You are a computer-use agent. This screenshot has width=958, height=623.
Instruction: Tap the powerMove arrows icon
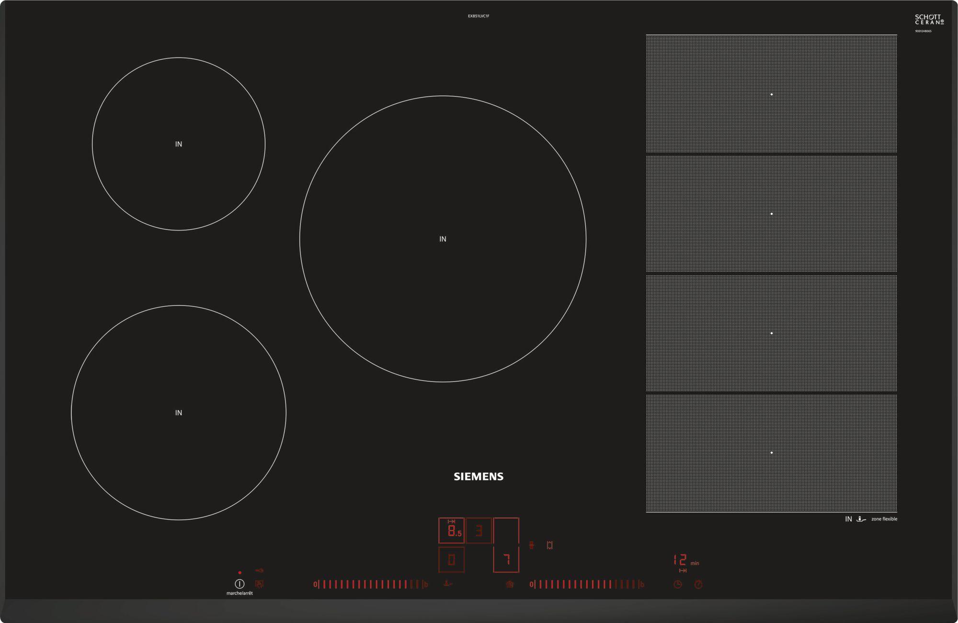(x=549, y=545)
